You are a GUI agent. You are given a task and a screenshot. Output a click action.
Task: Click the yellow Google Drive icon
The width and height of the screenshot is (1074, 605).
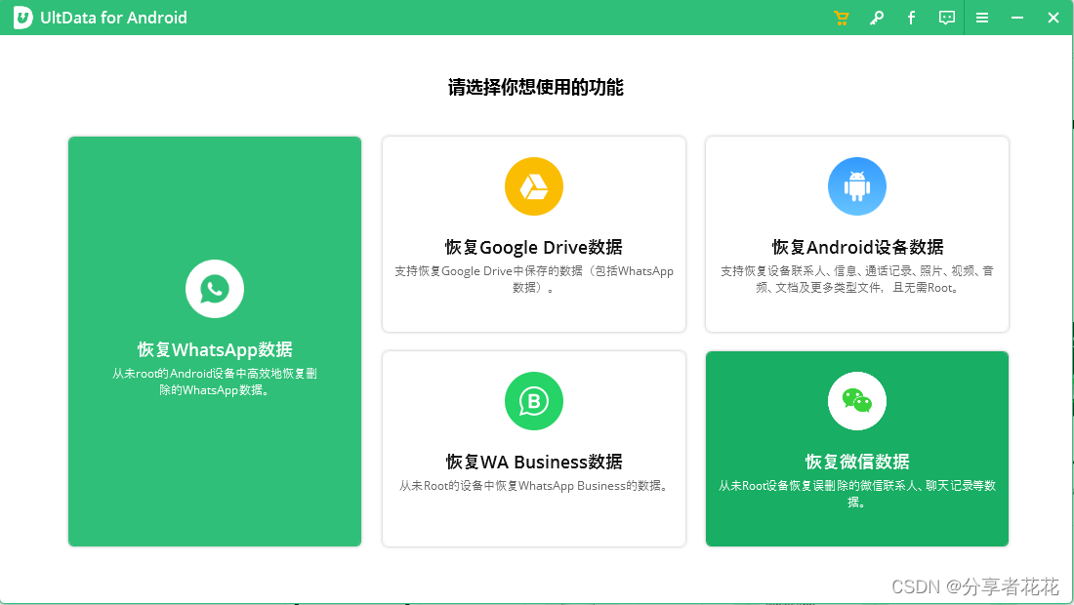coord(533,186)
